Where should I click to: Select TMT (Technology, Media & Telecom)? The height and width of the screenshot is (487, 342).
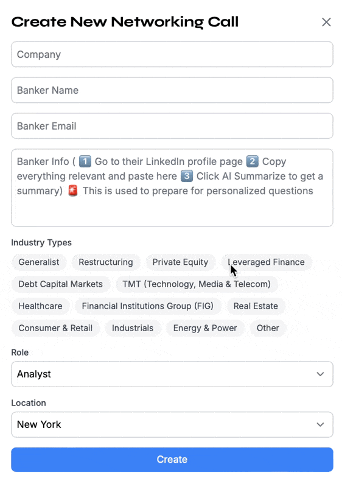pyautogui.click(x=197, y=284)
